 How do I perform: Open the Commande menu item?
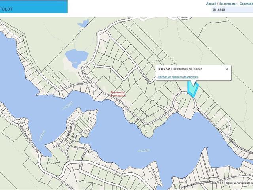[246, 4]
